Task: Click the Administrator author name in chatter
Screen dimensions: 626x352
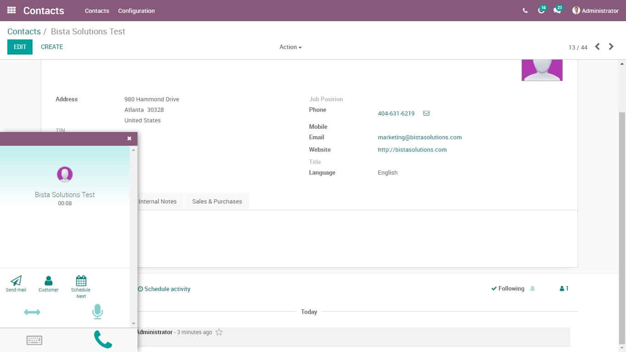Action: point(154,332)
